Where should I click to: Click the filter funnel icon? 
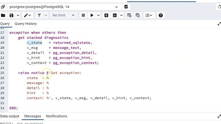click(39, 15)
